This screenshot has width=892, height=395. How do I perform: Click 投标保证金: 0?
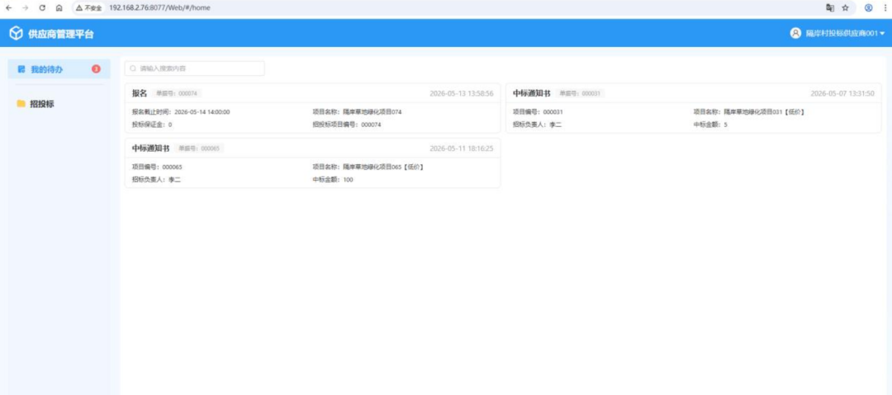(x=152, y=125)
